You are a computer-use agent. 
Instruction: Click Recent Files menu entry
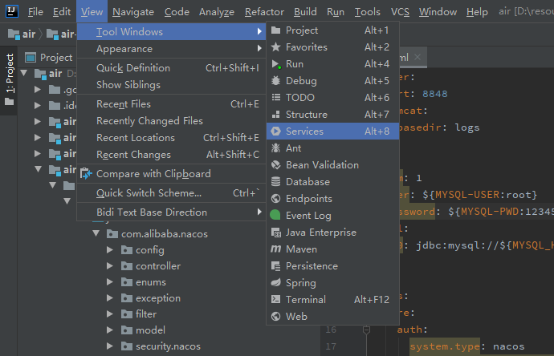tap(124, 104)
